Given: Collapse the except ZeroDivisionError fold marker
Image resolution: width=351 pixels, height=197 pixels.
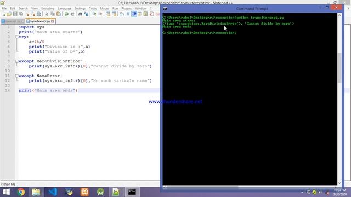Looking at the screenshot, I should [x=16, y=61].
